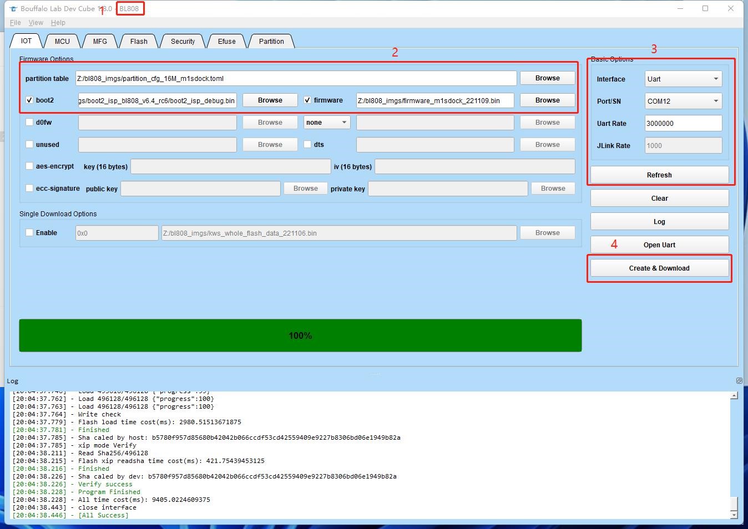Screen dimensions: 748x529
Task: Click the 'xip mode Verify' log line
Action: click(x=74, y=445)
